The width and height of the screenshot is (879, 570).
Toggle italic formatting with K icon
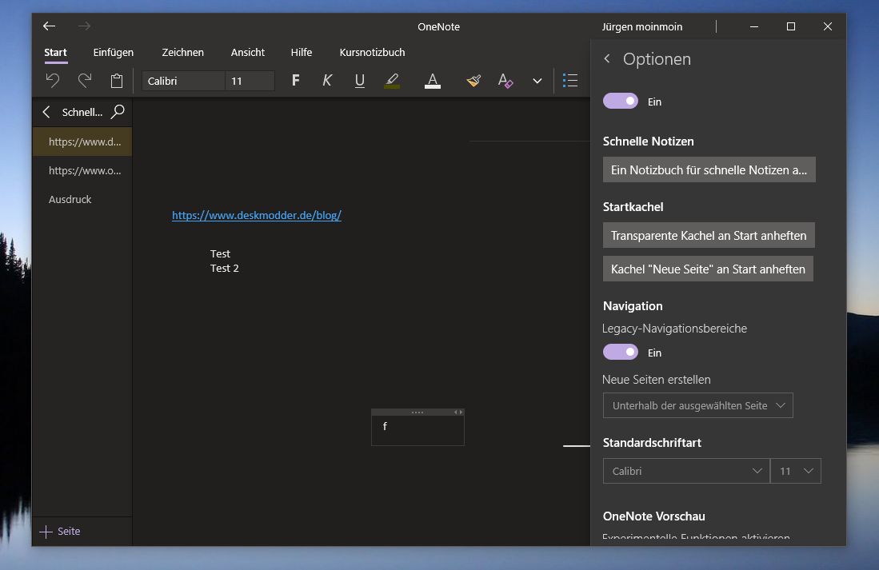coord(327,81)
